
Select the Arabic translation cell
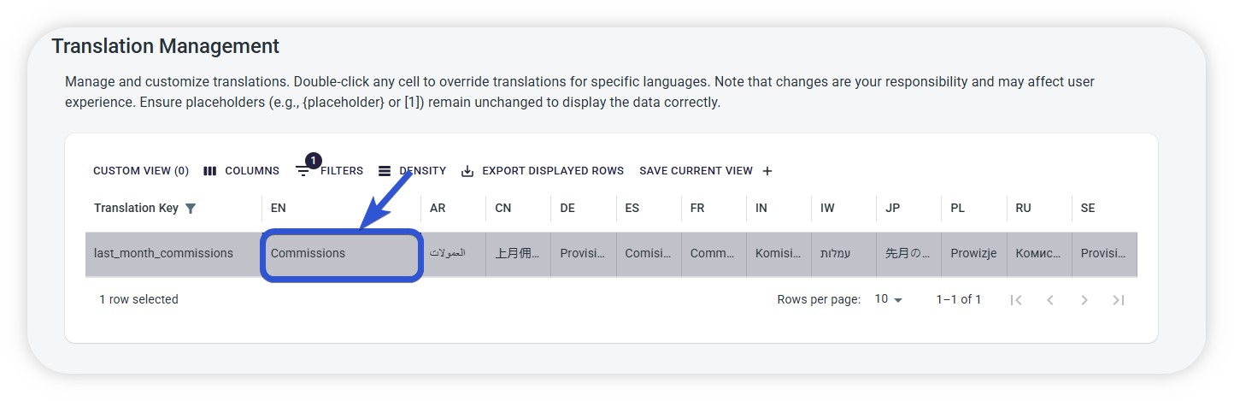pos(453,254)
